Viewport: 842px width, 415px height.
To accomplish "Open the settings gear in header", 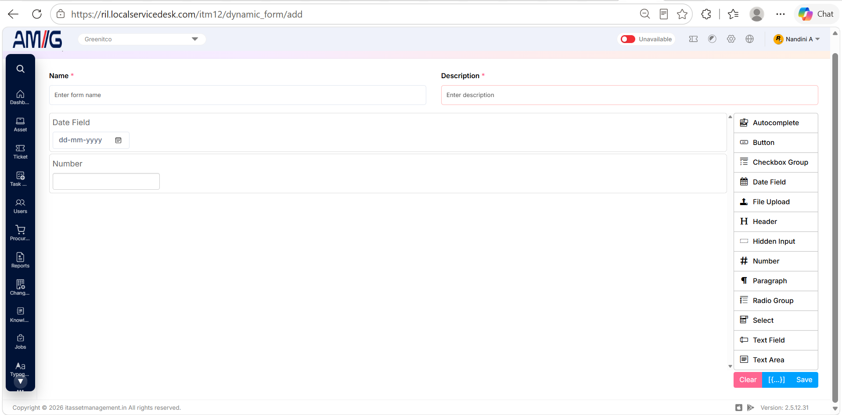I will pos(731,39).
